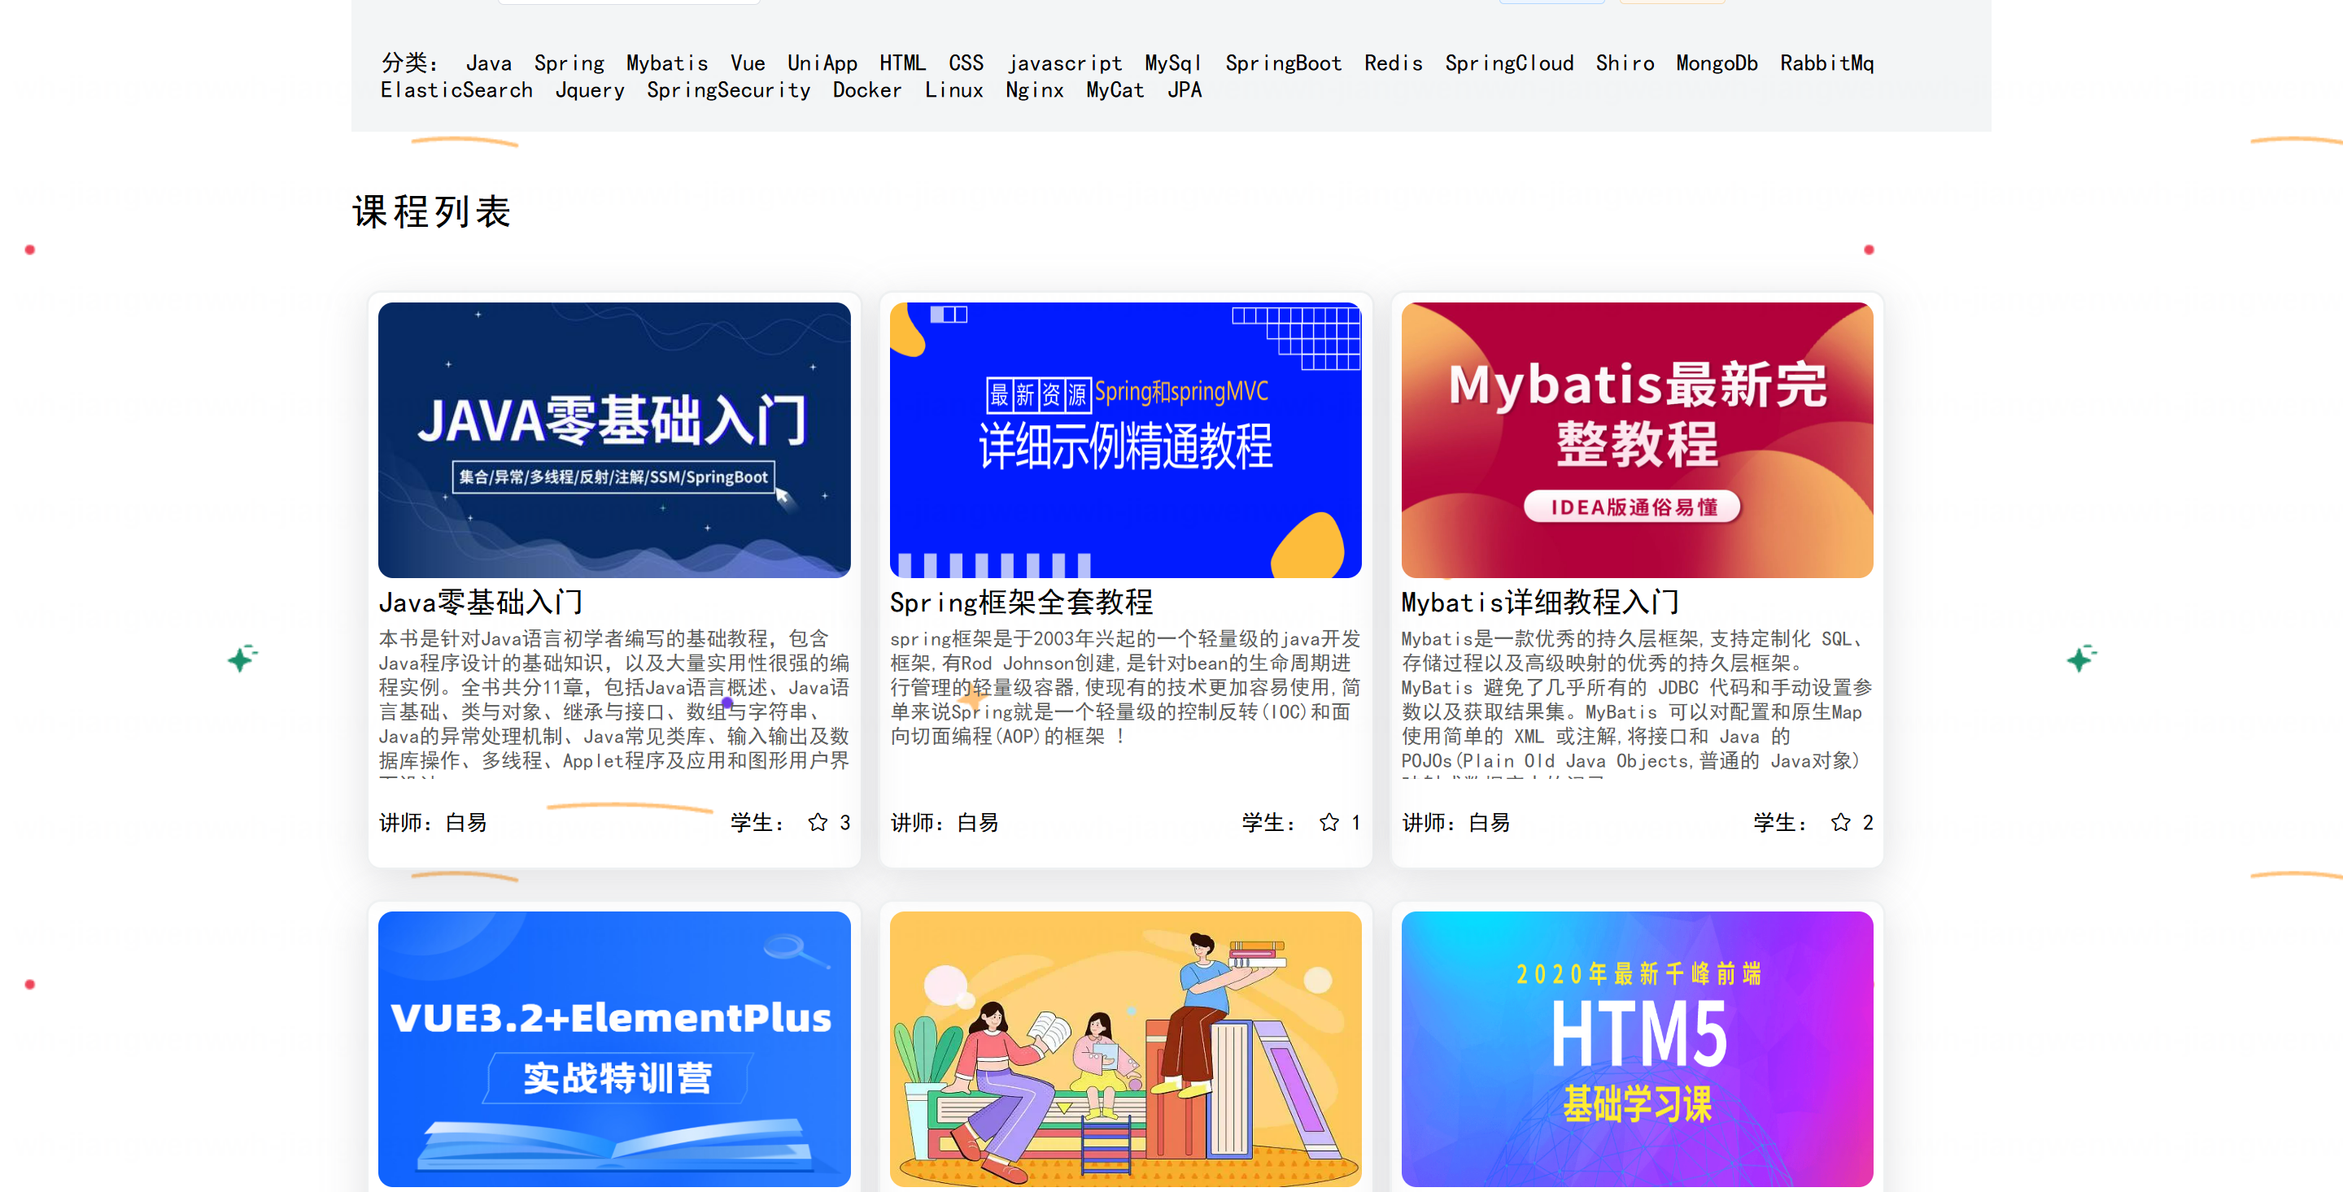Open the JAVA零基础入门 course thumbnail

(x=614, y=439)
